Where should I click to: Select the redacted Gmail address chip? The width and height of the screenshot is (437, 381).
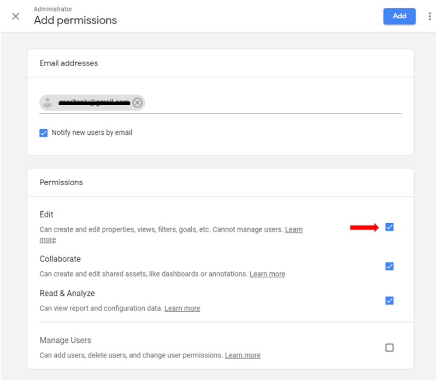(x=90, y=103)
